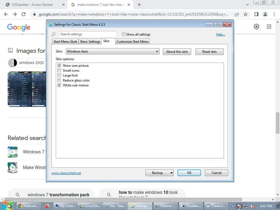Show hidden icons in the system tray
Image resolution: width=280 pixels, height=210 pixels.
[x=232, y=206]
